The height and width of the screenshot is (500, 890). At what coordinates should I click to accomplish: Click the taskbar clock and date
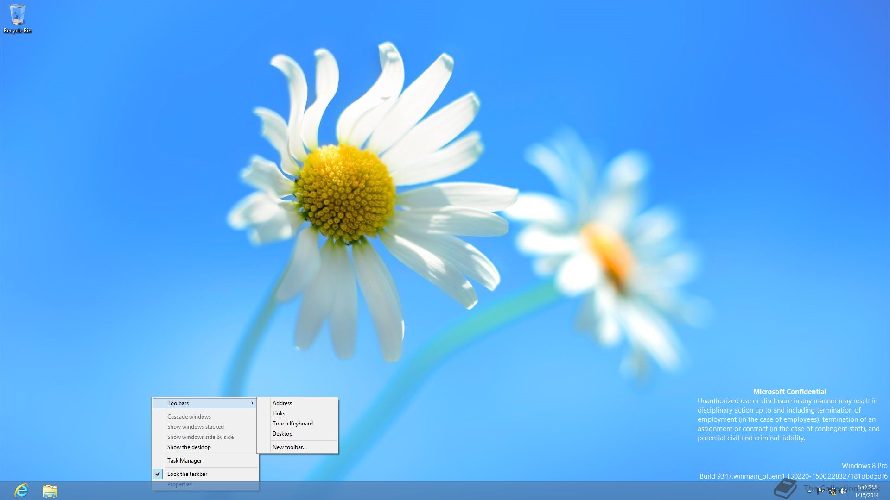coord(866,491)
